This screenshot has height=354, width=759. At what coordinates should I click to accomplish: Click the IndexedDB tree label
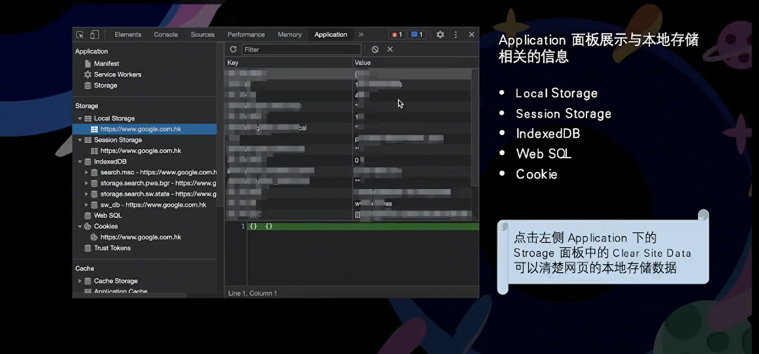point(110,162)
